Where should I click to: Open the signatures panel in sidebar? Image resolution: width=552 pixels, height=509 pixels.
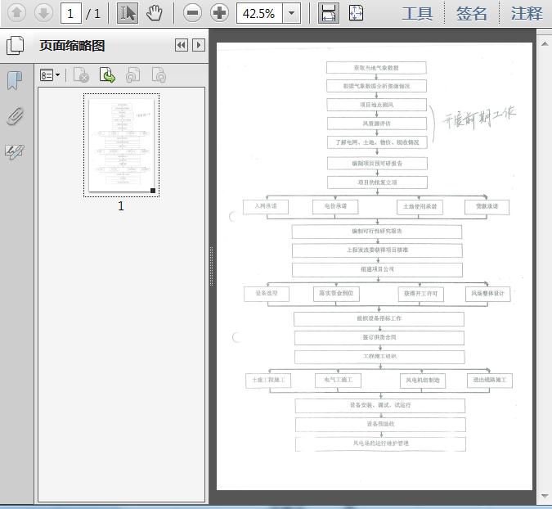click(x=14, y=151)
